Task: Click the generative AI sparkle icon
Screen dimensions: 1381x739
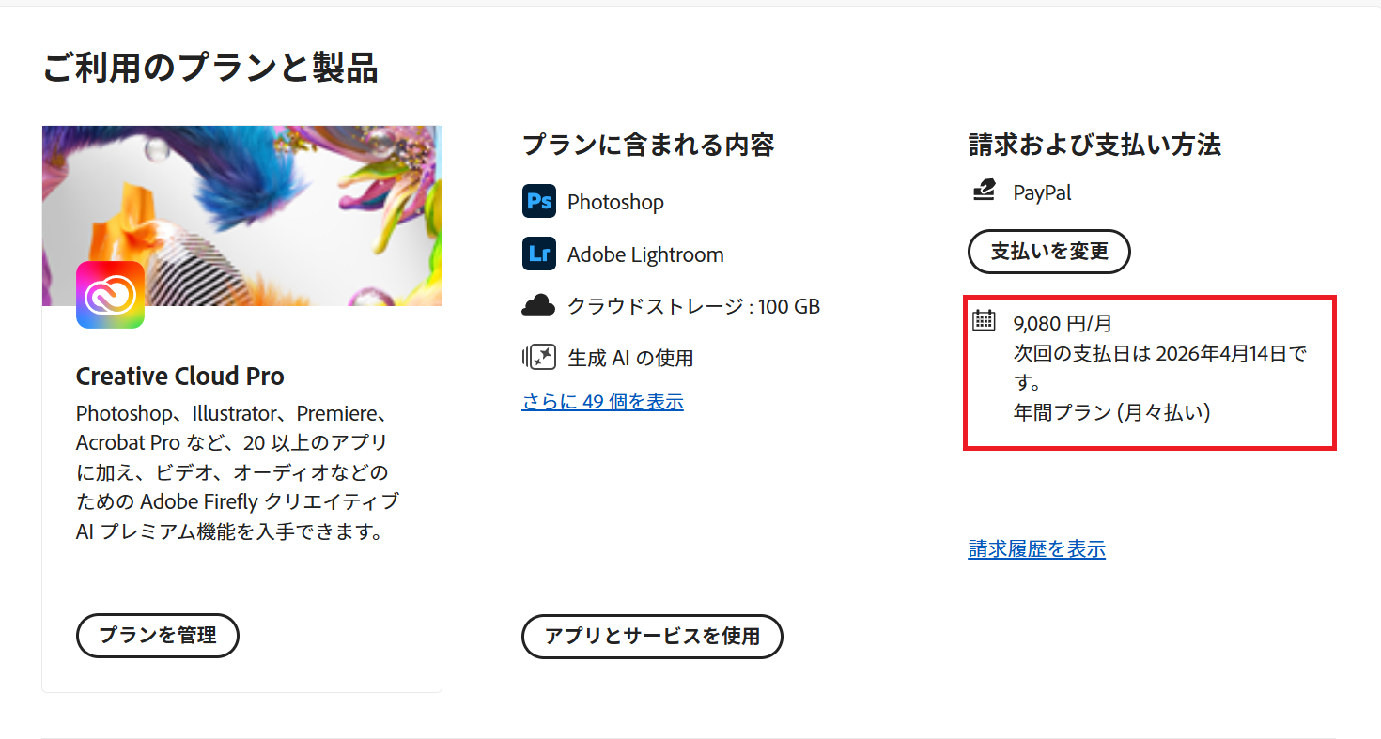Action: click(538, 358)
